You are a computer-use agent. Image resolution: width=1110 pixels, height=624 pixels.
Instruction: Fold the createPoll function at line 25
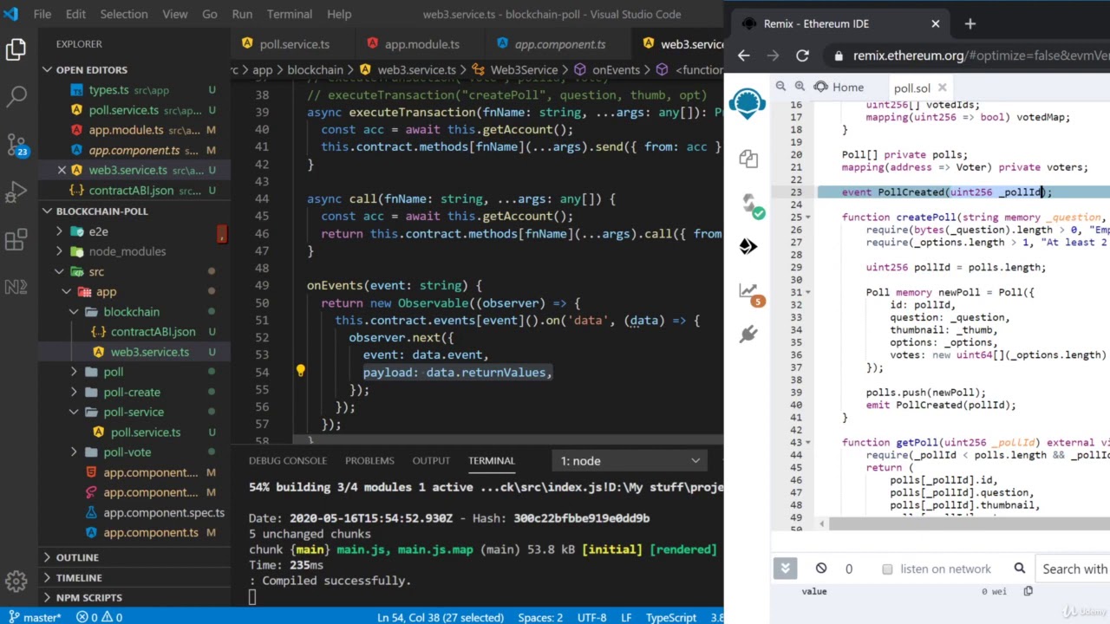[x=808, y=217]
